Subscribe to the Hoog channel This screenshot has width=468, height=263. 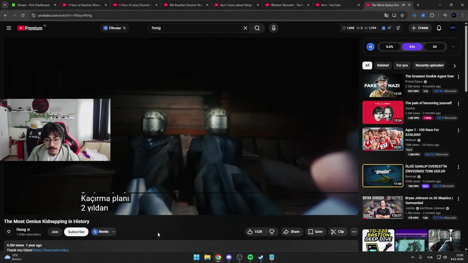76,232
